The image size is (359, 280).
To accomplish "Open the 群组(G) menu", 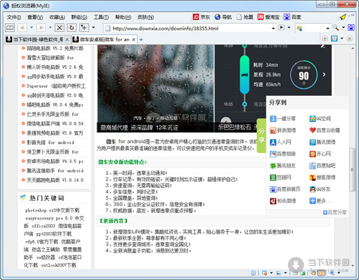I will coord(79,17).
